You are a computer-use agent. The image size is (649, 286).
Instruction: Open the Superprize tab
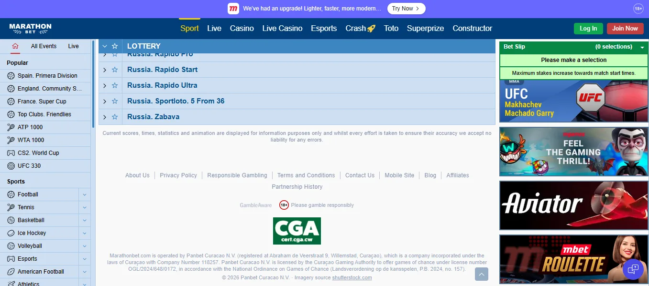pyautogui.click(x=426, y=28)
